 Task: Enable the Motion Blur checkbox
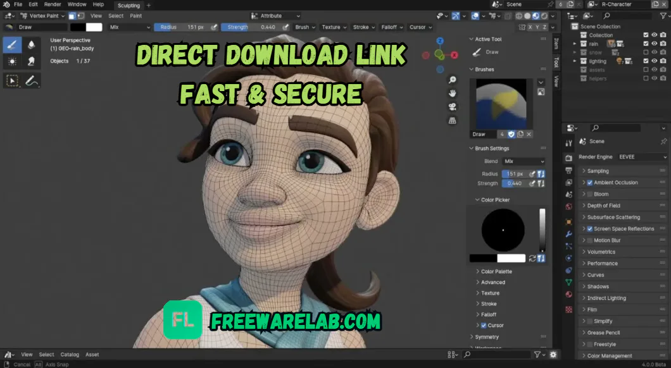click(x=590, y=240)
